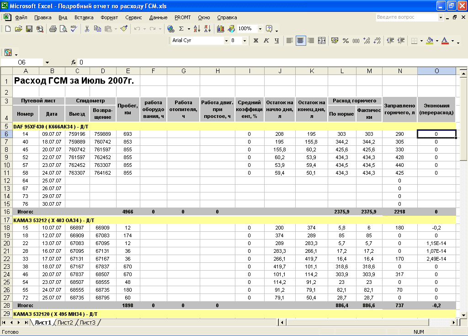Apply the yellow fill color bucket
Screen dimensions: 468x336
(x=430, y=41)
